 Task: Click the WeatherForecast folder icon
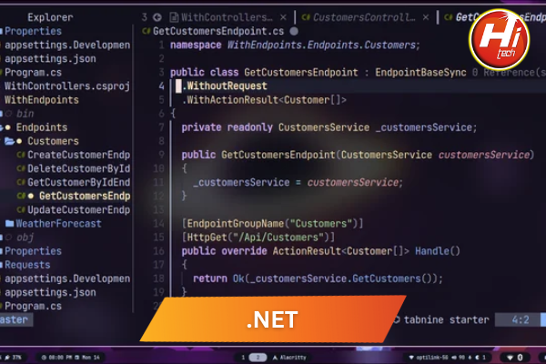(8, 224)
